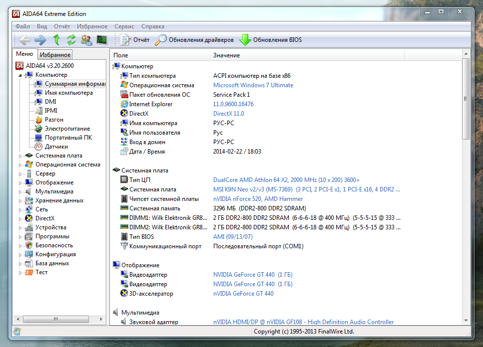Click the green Up level arrow icon

pos(56,40)
